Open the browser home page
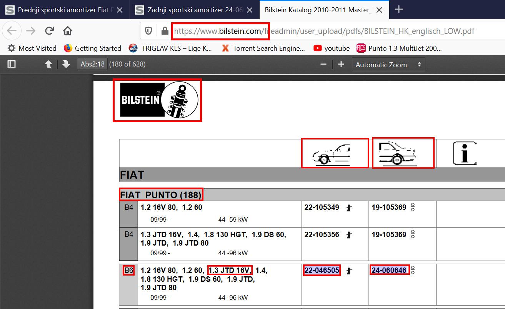 pos(68,31)
